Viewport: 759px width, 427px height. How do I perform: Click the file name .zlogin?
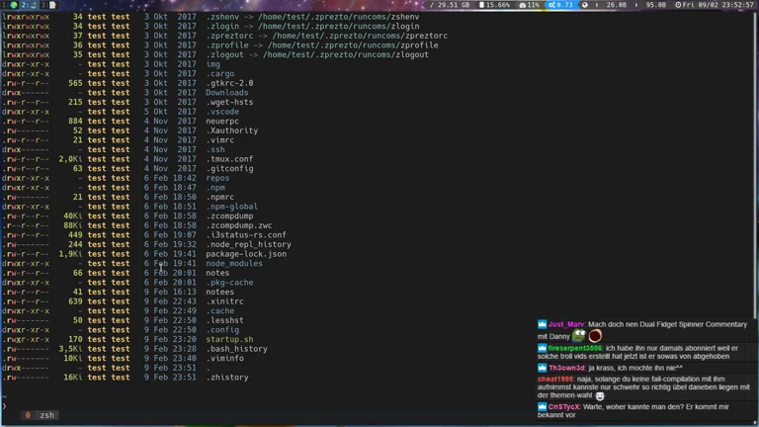point(222,26)
